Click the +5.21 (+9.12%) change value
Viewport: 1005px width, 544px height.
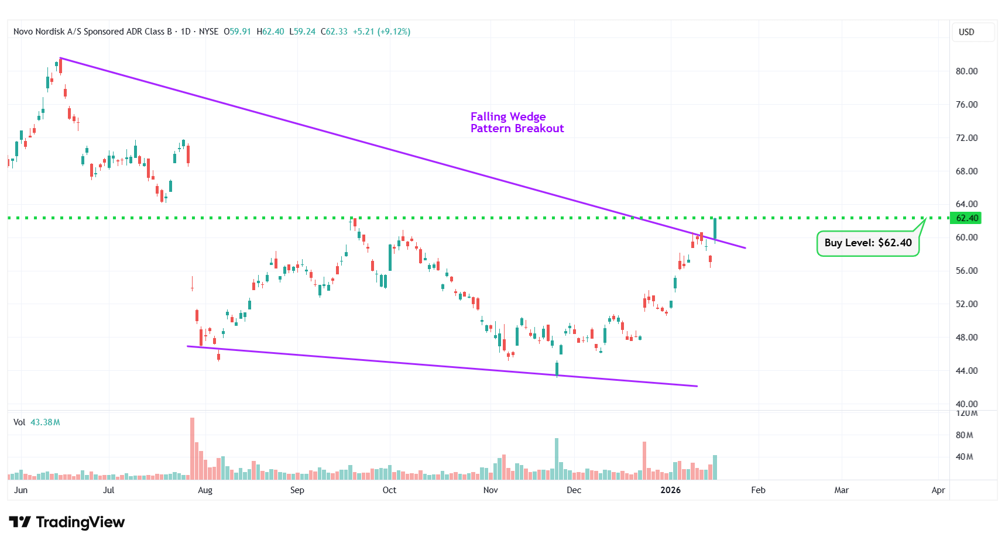(381, 32)
